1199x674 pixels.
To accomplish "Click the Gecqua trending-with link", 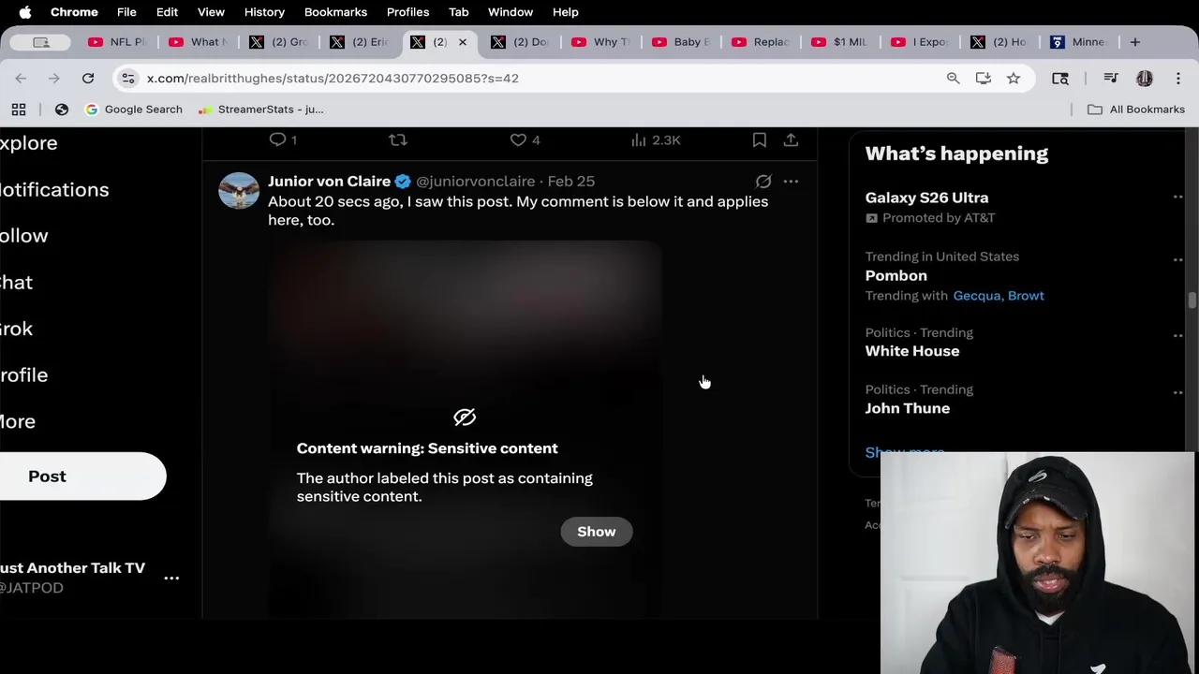I will coord(976,296).
